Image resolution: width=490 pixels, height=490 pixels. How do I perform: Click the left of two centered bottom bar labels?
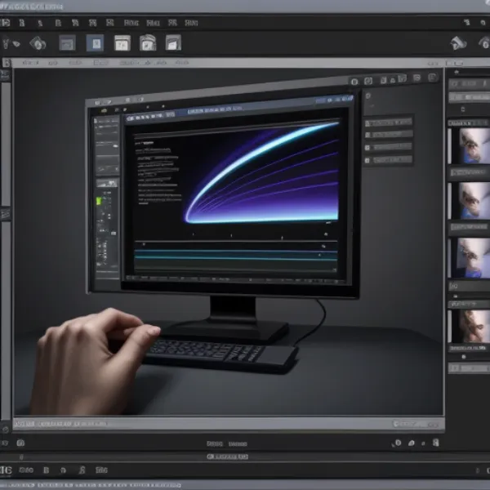coord(215,443)
